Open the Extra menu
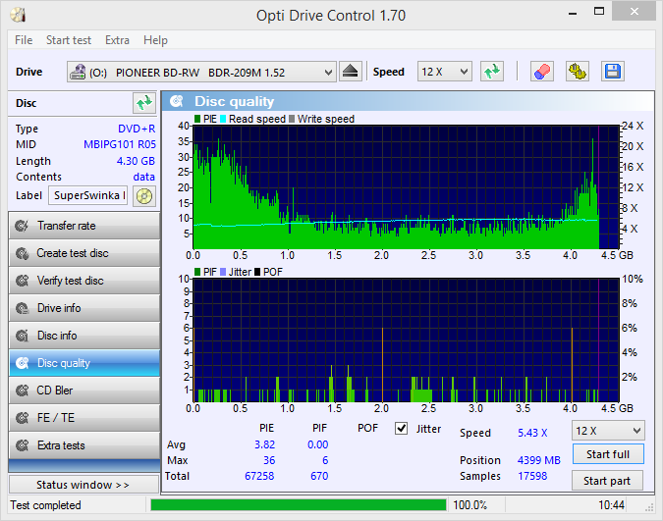Viewport: 663px width, 521px height. [117, 40]
